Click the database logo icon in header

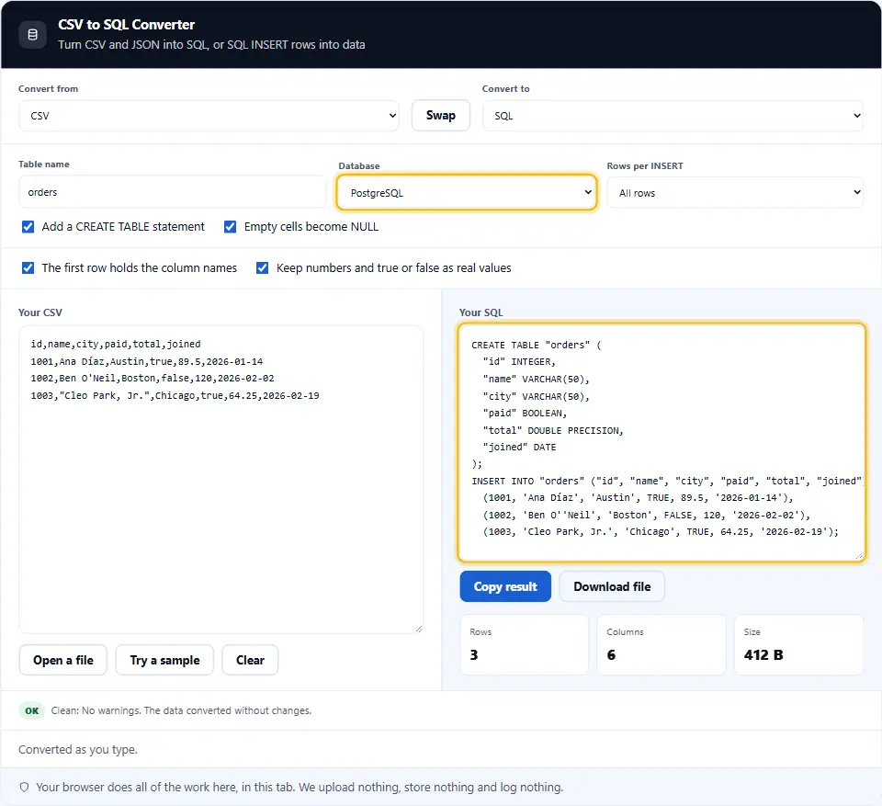(33, 34)
